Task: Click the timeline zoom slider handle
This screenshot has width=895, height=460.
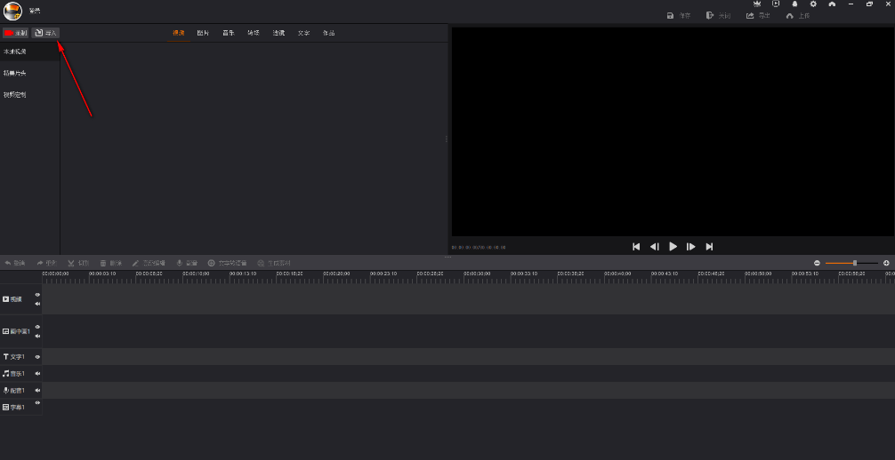Action: (x=855, y=263)
